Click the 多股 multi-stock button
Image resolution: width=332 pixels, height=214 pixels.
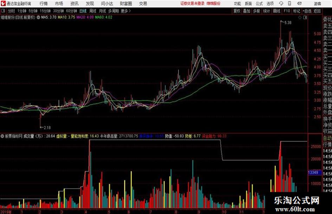256,11
